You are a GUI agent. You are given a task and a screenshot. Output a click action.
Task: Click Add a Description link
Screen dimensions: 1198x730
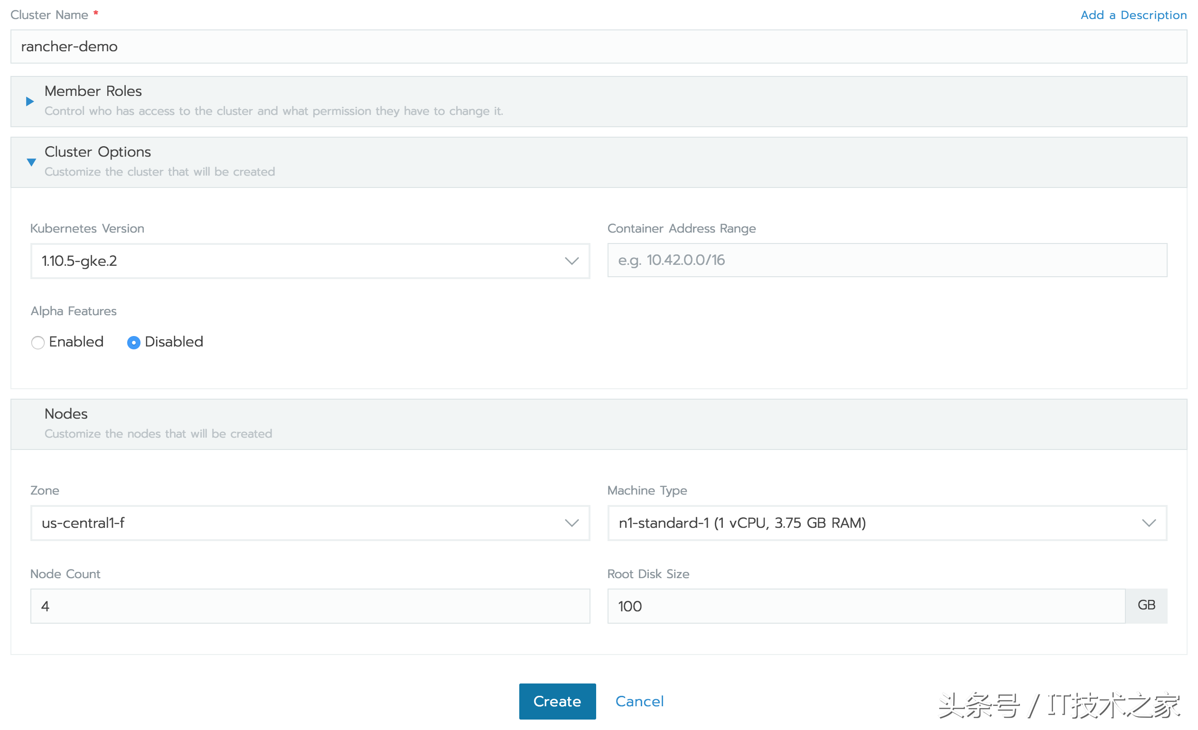(1133, 15)
